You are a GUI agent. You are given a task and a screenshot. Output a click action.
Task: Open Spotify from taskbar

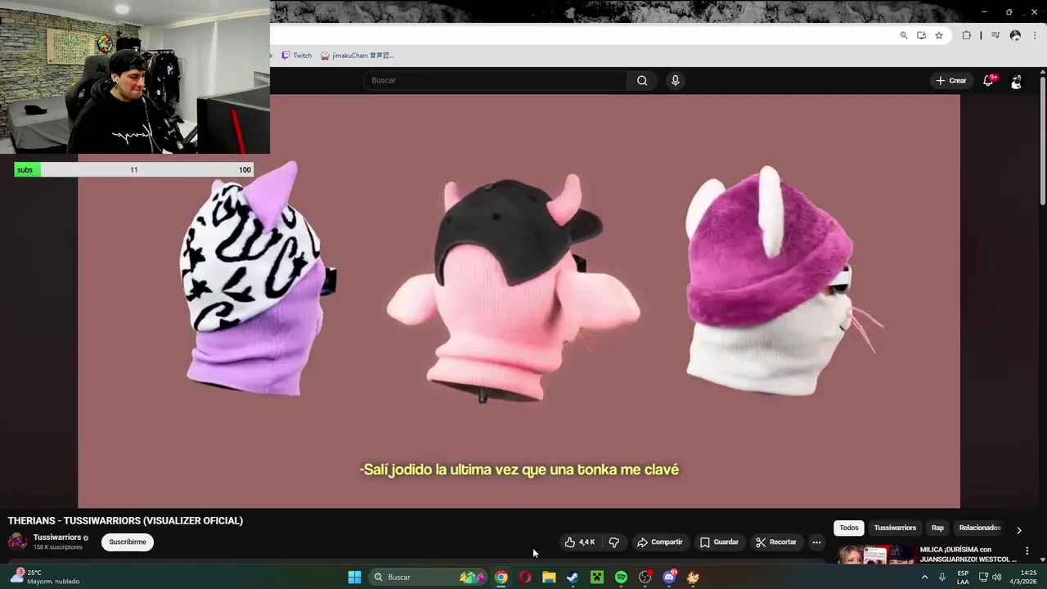coord(621,578)
